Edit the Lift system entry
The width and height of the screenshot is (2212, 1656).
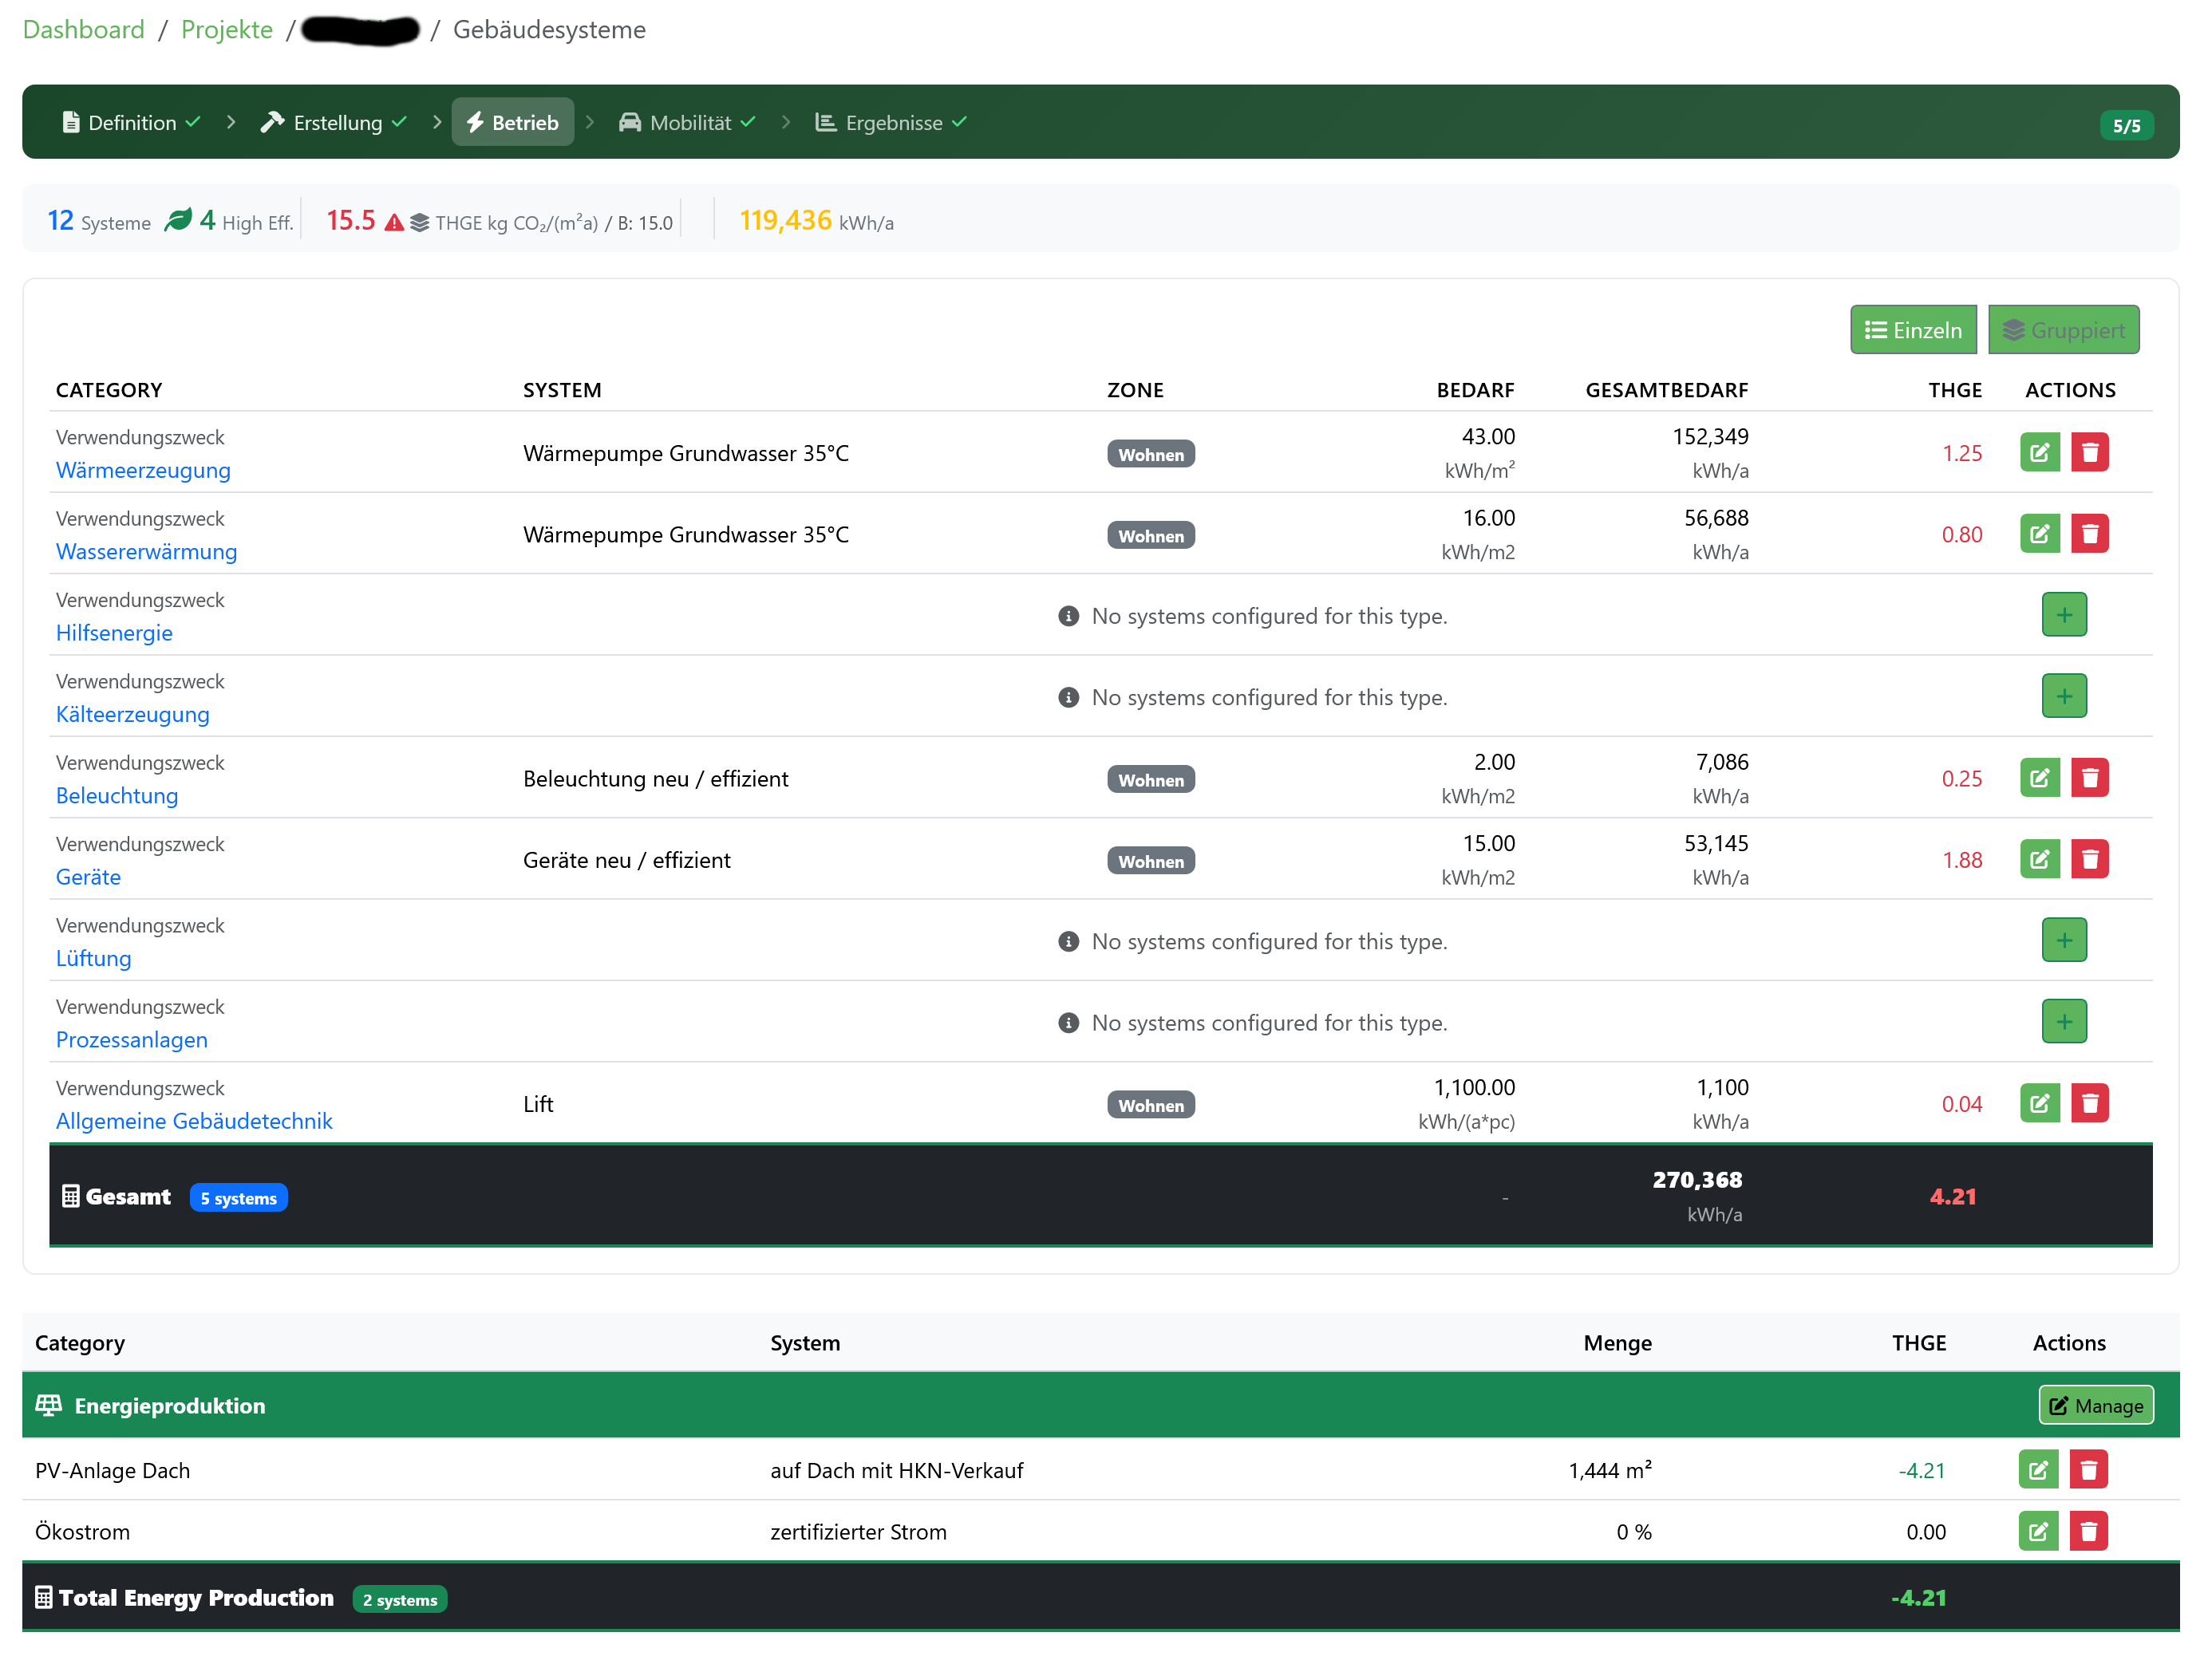2040,1102
